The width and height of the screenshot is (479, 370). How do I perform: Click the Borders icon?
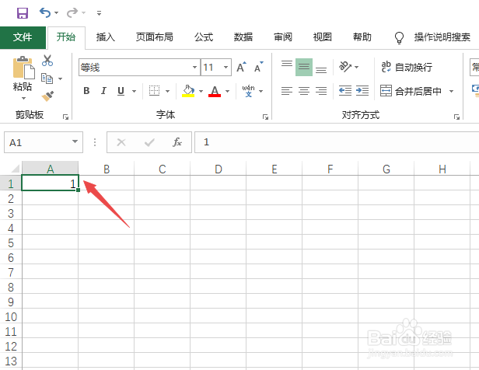[154, 91]
